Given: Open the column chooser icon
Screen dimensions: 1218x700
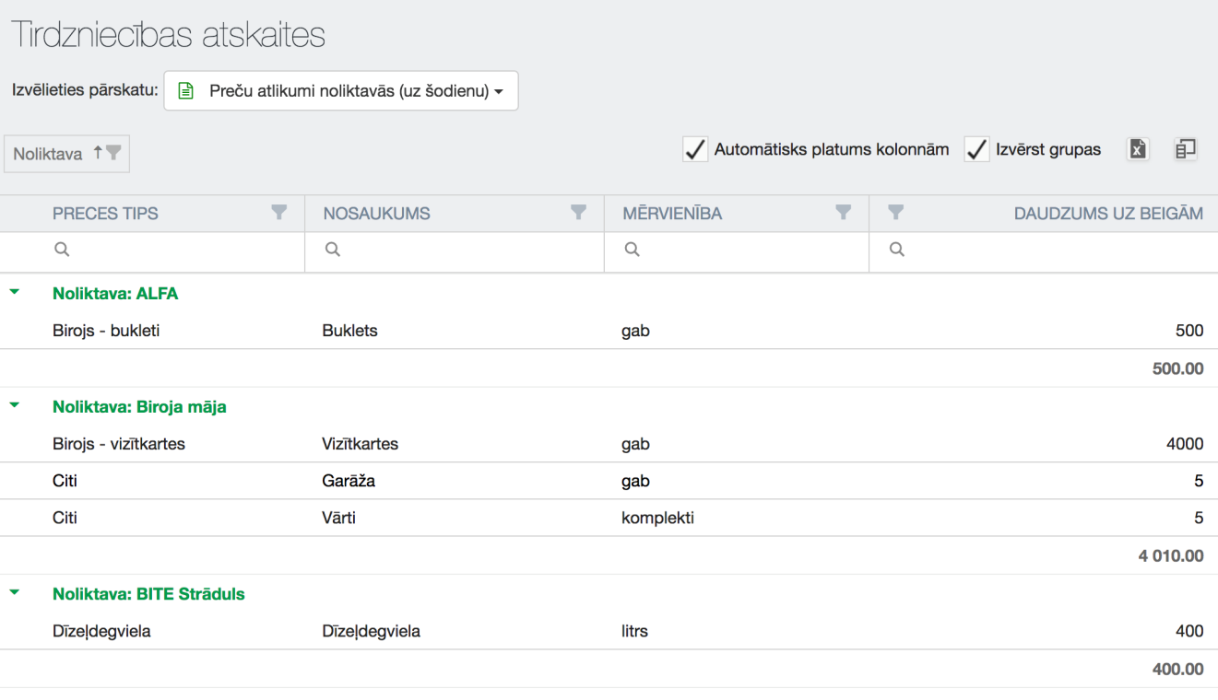Looking at the screenshot, I should (1186, 149).
